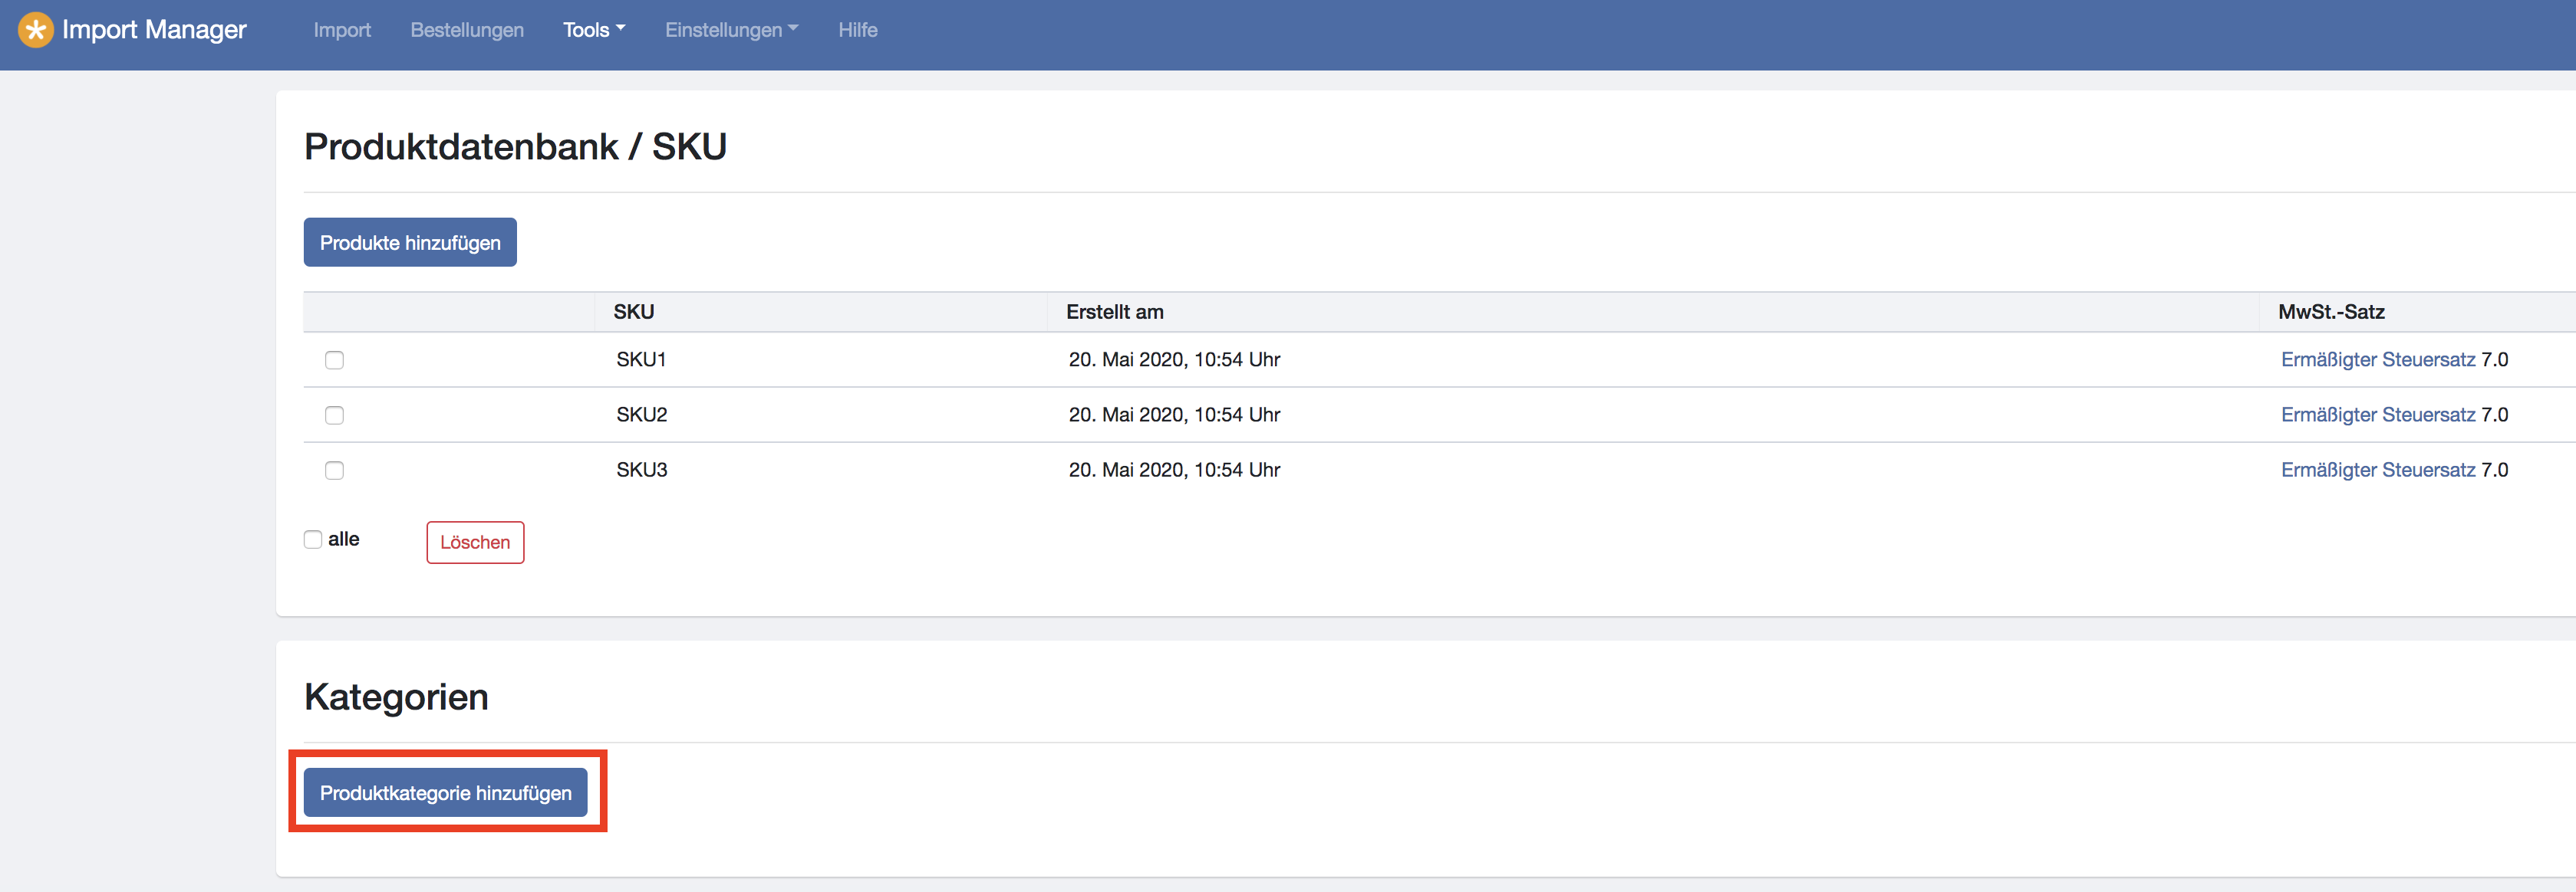Click Produktkategorie hinzufügen button
Image resolution: width=2576 pixels, height=892 pixels.
click(x=445, y=793)
